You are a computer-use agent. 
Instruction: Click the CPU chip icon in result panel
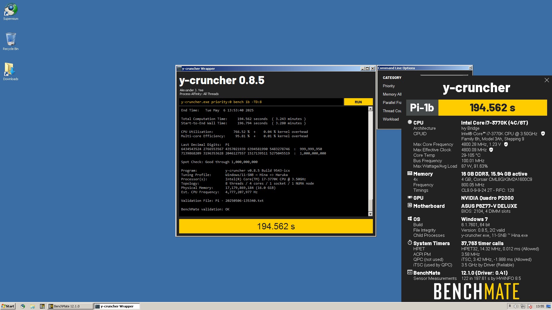[410, 122]
